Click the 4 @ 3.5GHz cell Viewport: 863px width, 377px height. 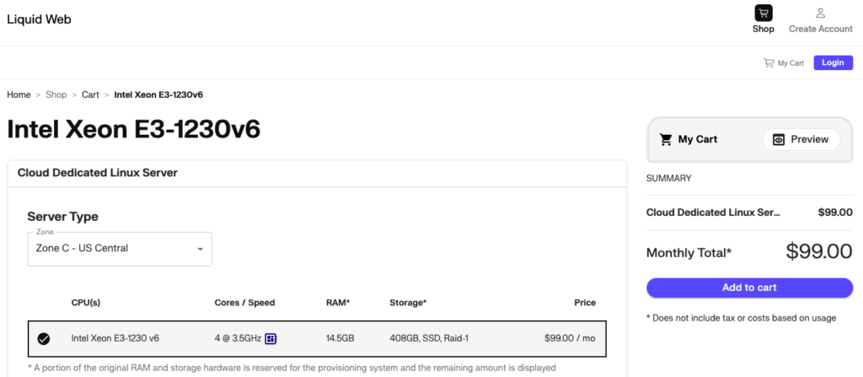coord(238,338)
